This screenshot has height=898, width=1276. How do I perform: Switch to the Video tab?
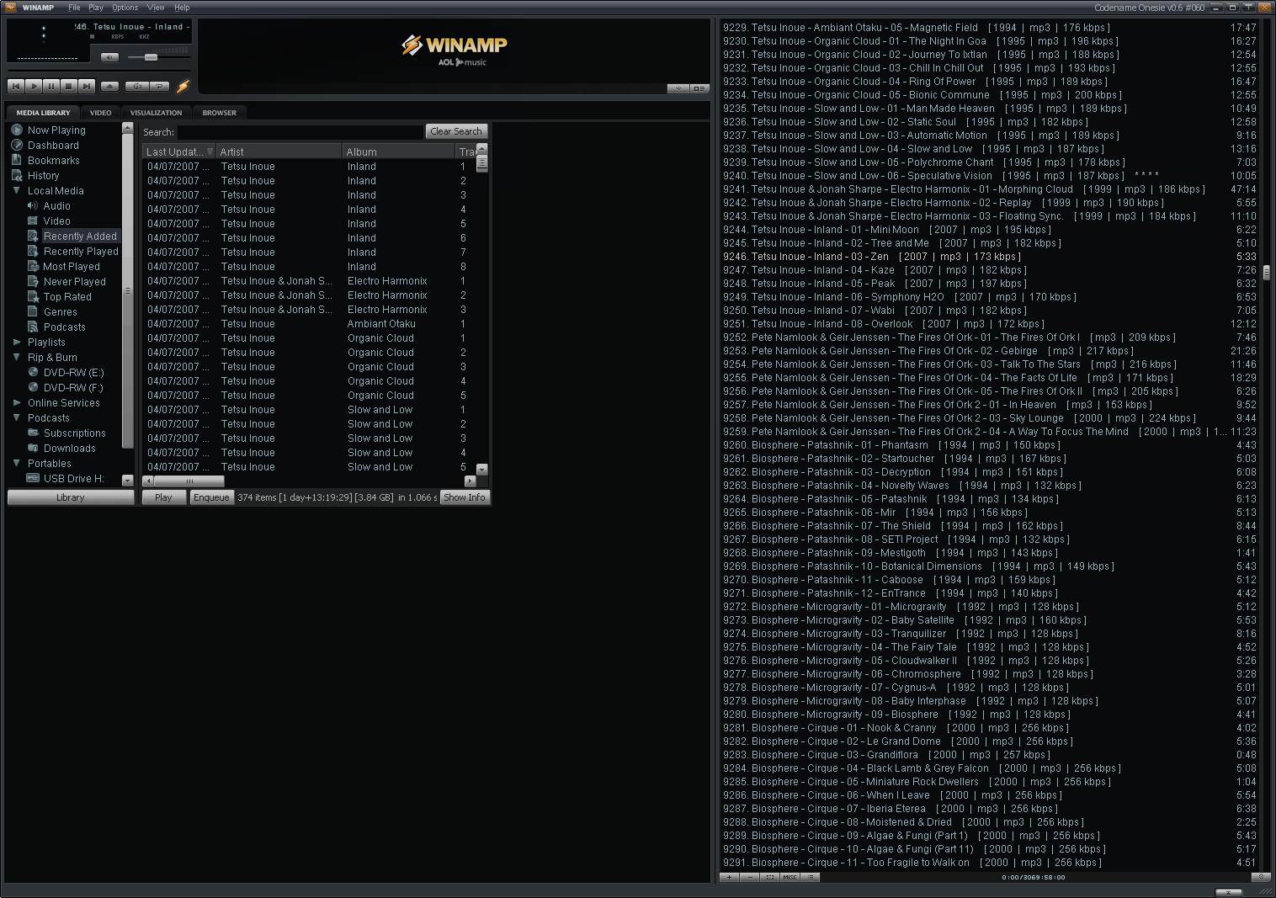click(x=100, y=113)
